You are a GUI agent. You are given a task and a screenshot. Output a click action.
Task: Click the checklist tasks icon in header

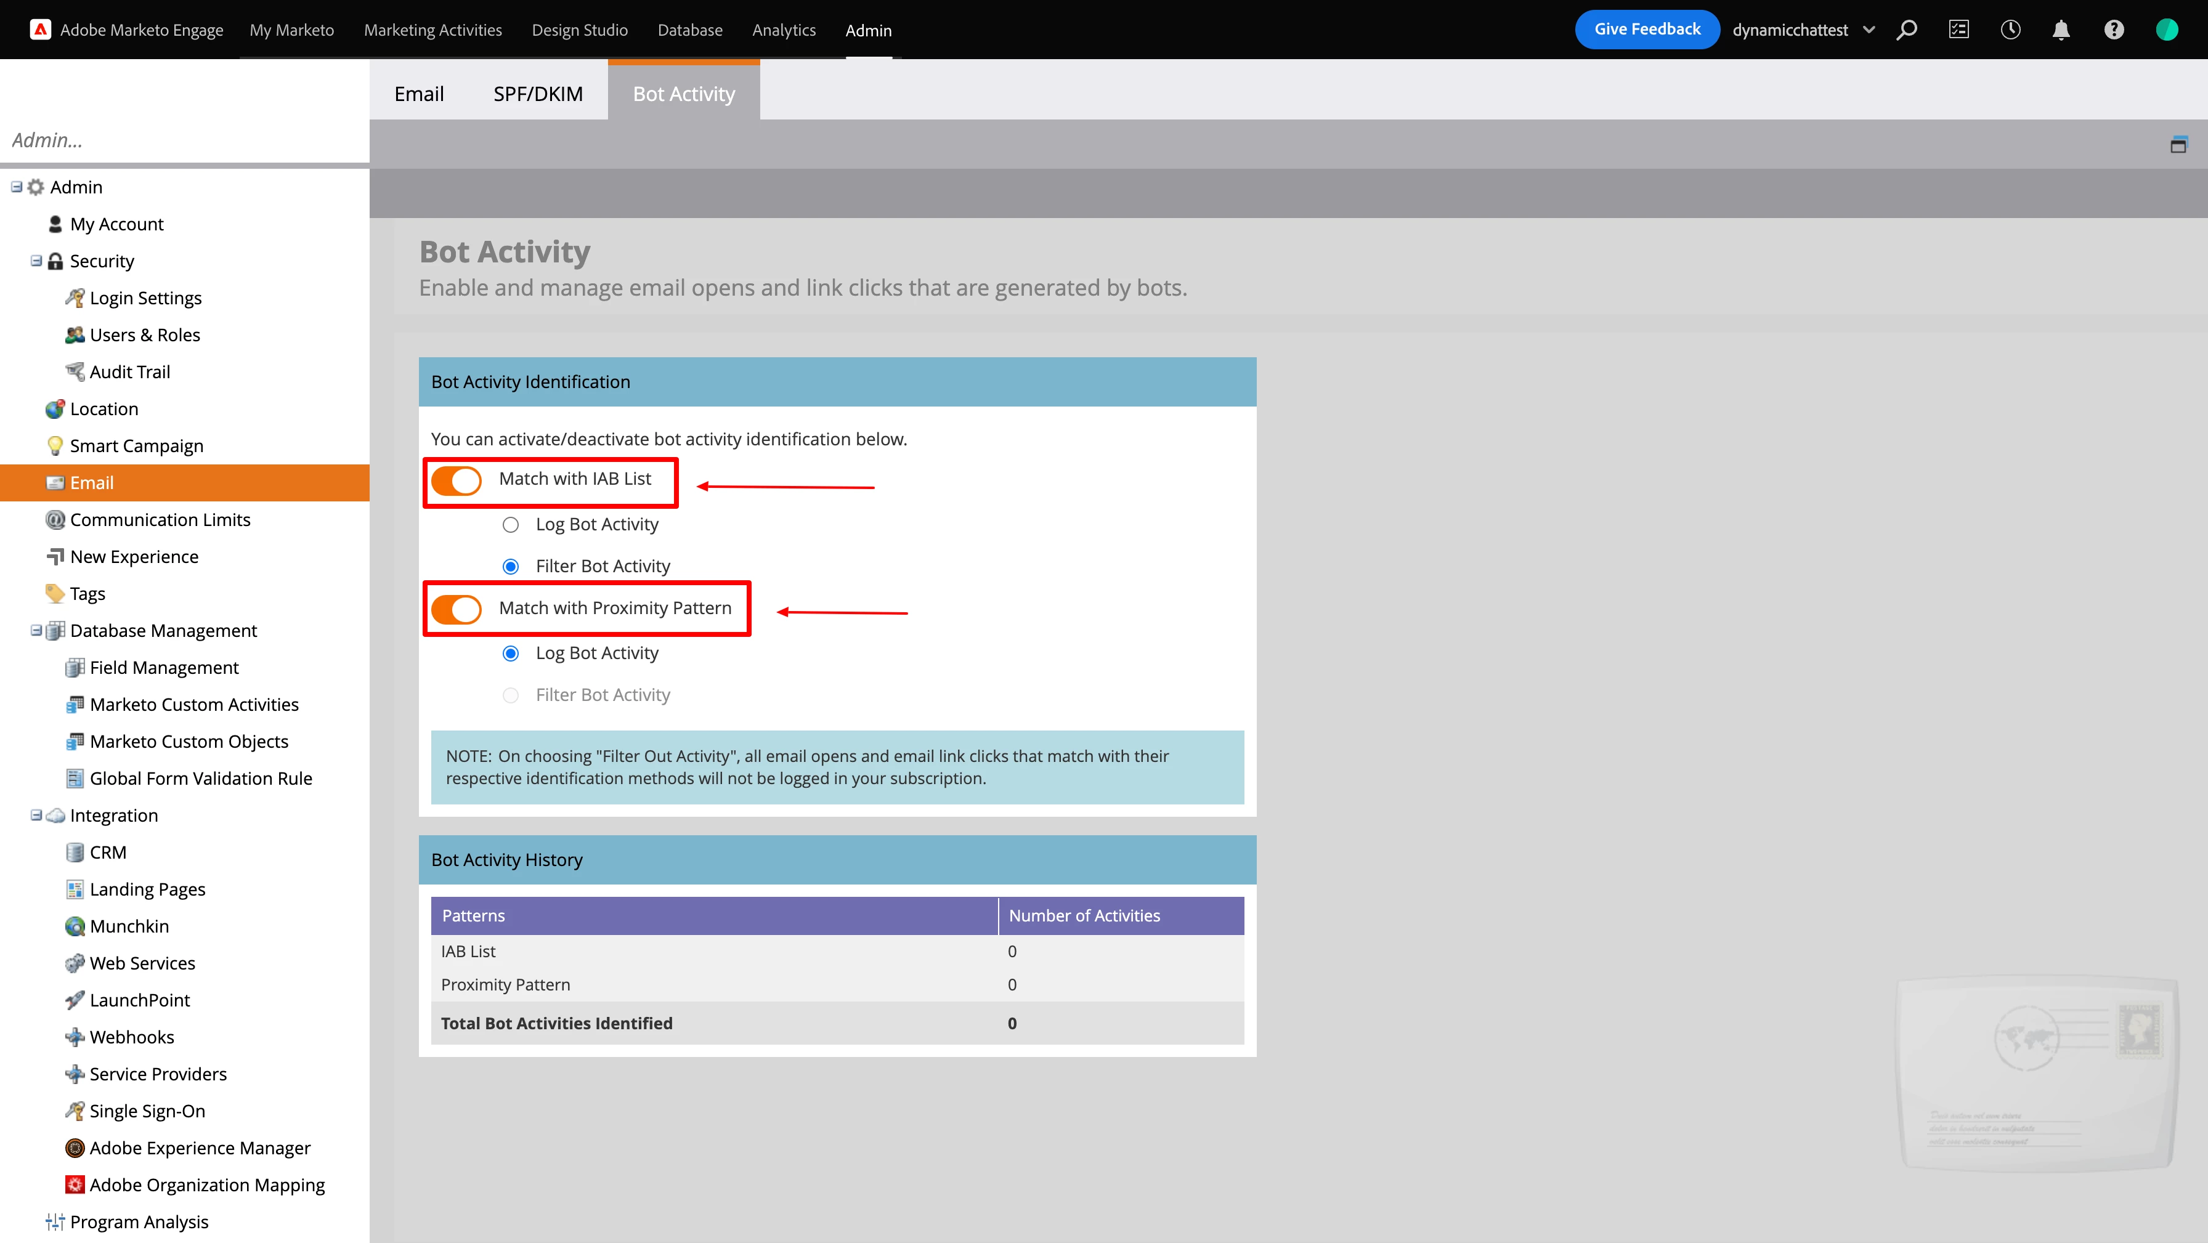pos(1958,30)
